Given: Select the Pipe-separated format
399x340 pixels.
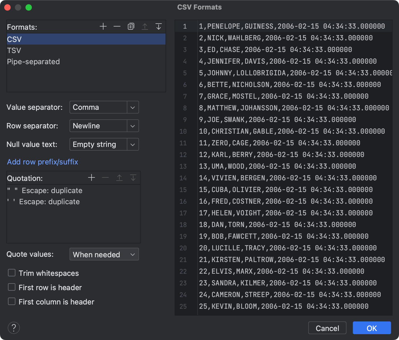Looking at the screenshot, I should [33, 62].
